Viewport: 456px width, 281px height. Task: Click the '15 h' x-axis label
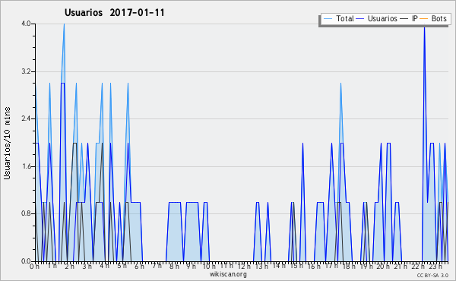(296, 266)
